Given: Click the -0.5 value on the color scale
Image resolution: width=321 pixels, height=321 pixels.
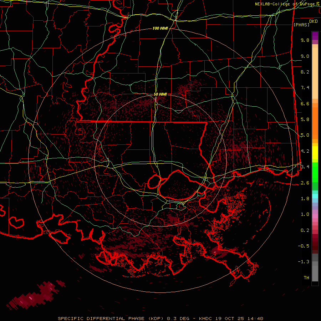Looking at the screenshot, I should click(x=304, y=246).
